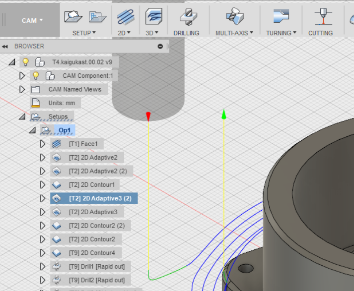Expand the [T2] 2D Contour1 operation
The height and width of the screenshot is (291, 354).
point(42,185)
